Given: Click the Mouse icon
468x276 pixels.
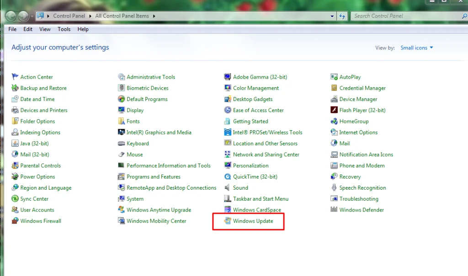Looking at the screenshot, I should pos(121,154).
